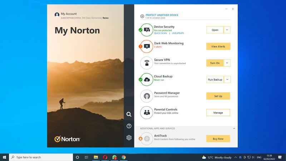This screenshot has width=286, height=161.
Task: Select the Cloud Backup icon
Action: 147,79
